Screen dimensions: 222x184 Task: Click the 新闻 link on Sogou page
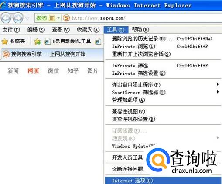tap(13, 71)
